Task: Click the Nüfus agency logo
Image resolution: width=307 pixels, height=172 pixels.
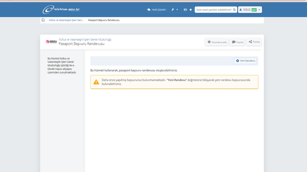Action: click(x=51, y=42)
